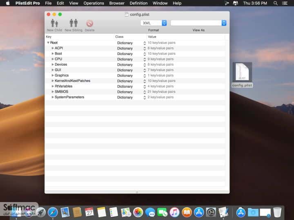Click the Spotlight search magnifier icon
The width and height of the screenshot is (294, 220).
coord(275,3)
